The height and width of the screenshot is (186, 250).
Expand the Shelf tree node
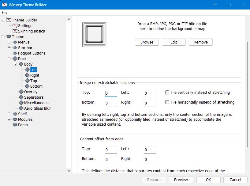(x=9, y=114)
